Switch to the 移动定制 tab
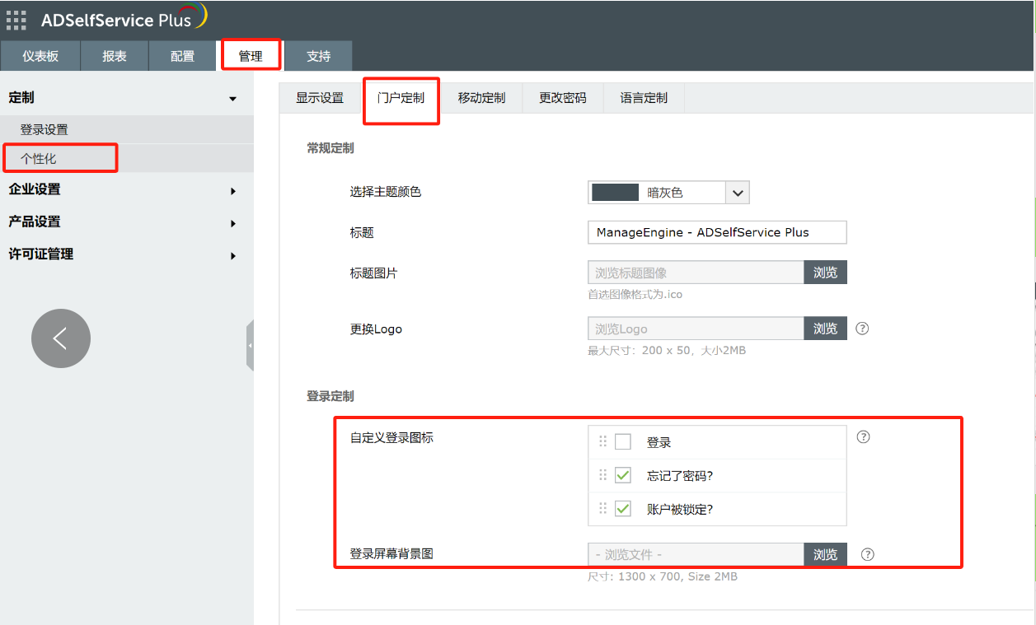This screenshot has height=625, width=1036. click(x=481, y=98)
